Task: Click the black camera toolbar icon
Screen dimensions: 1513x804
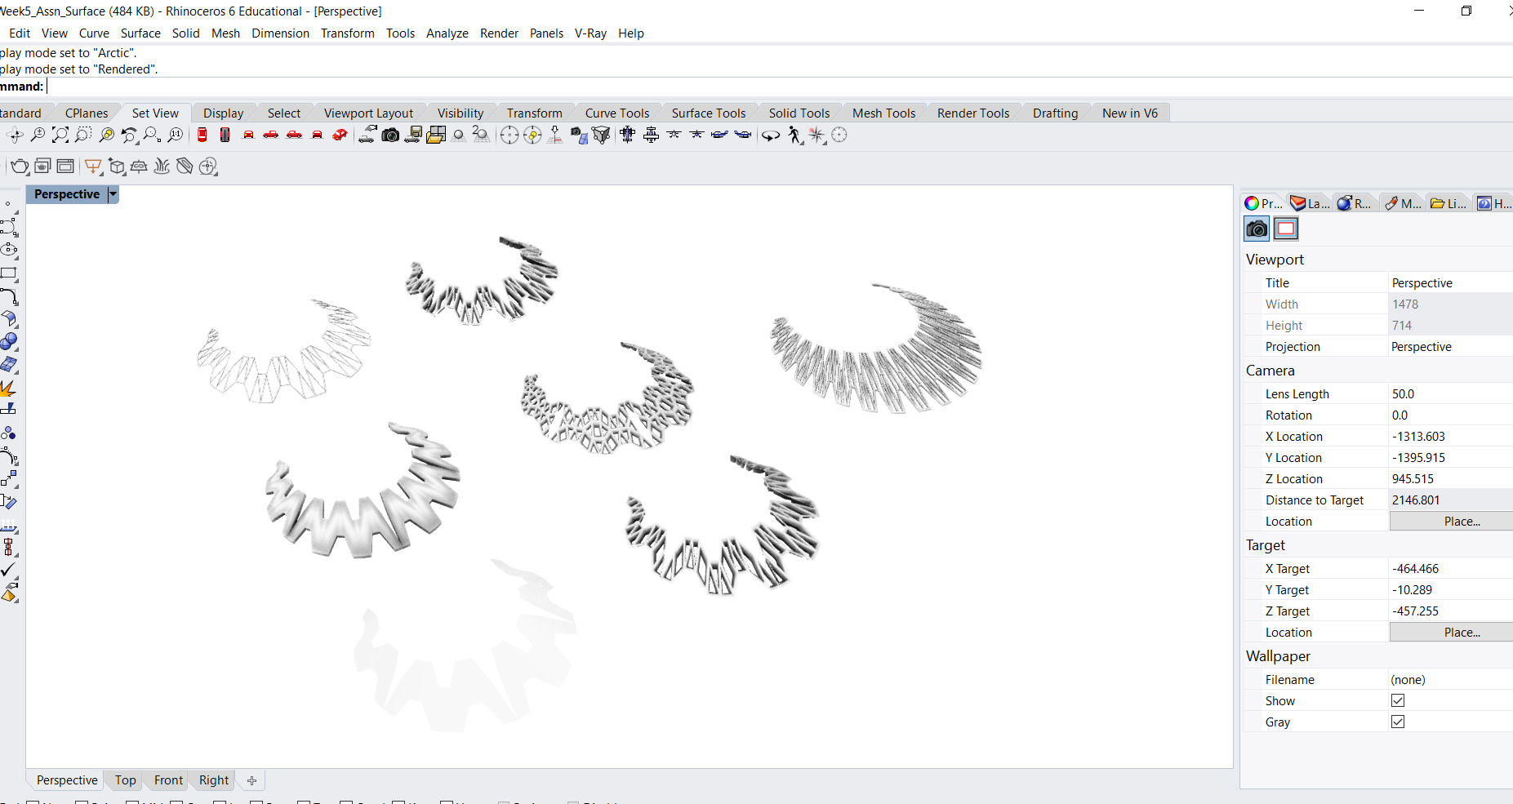Action: 390,135
